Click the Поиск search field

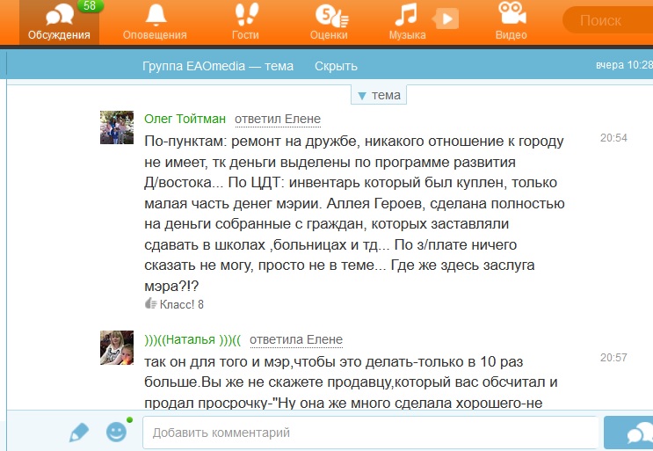(607, 20)
